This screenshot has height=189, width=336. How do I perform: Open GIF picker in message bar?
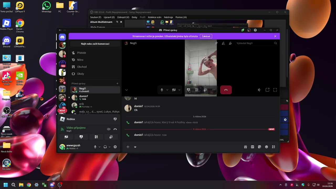[x=253, y=147]
